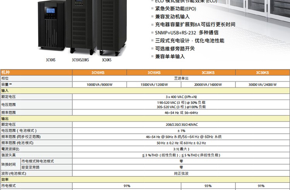Select the 3C20KS column header in table
The image size is (290, 190).
point(208,72)
